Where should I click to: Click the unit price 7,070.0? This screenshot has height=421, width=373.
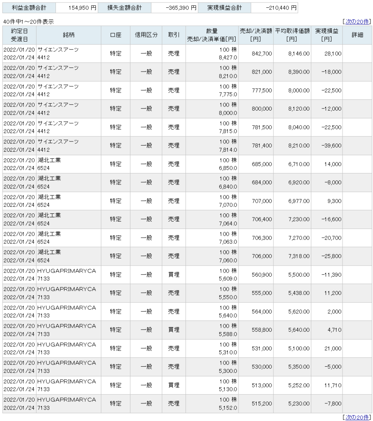(x=228, y=205)
